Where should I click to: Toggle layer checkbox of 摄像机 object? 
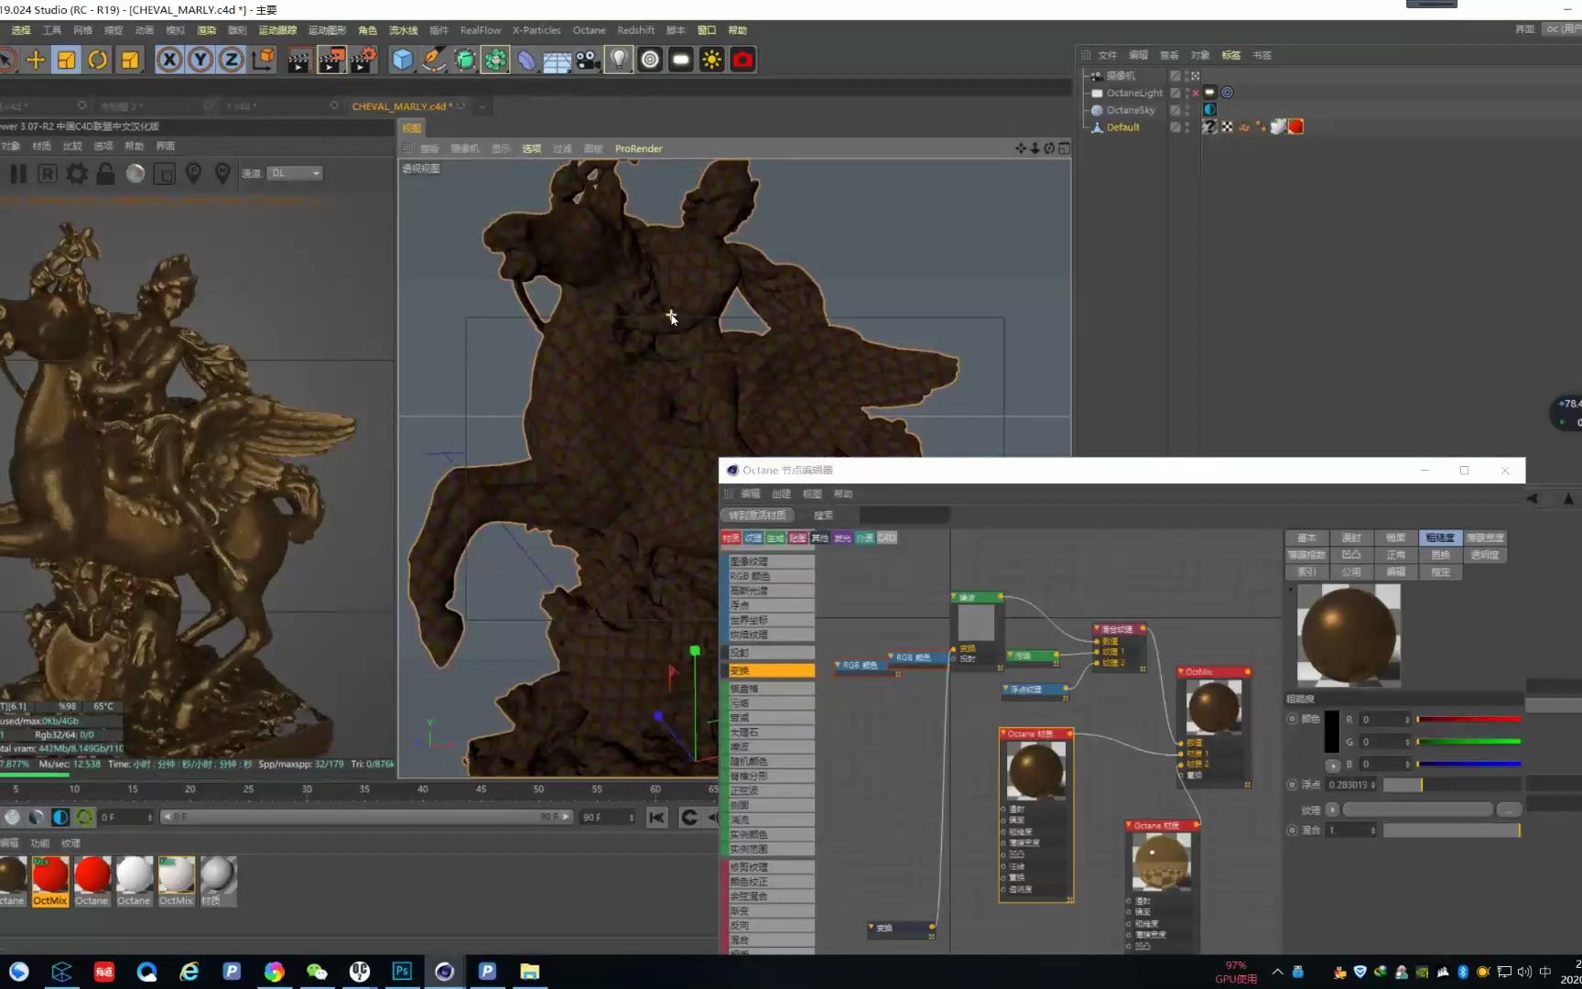pos(1175,76)
